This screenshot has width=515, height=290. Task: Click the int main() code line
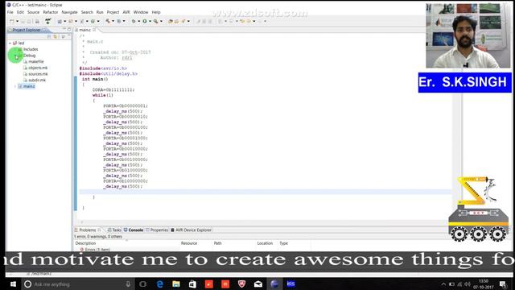click(95, 79)
